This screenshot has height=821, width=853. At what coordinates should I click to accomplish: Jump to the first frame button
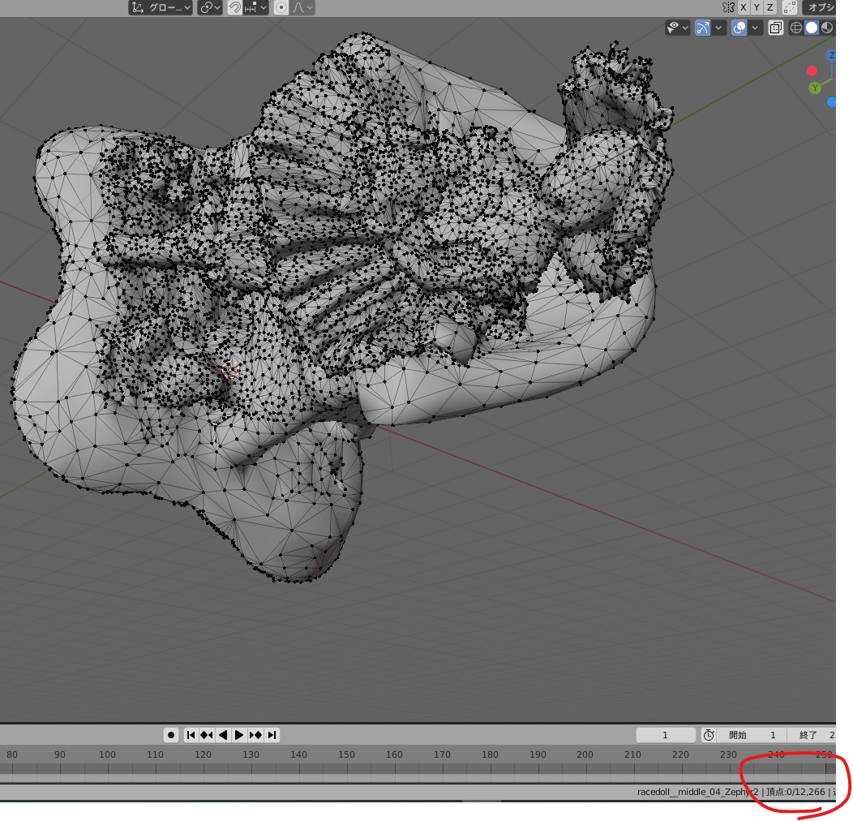(191, 735)
